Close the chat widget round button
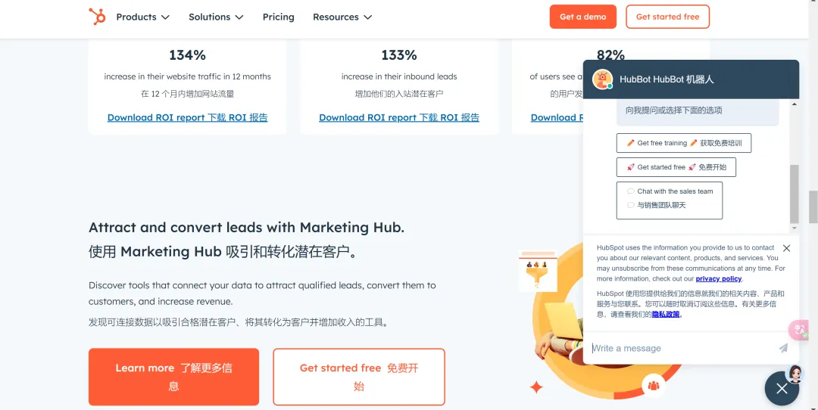This screenshot has width=818, height=410. tap(782, 388)
